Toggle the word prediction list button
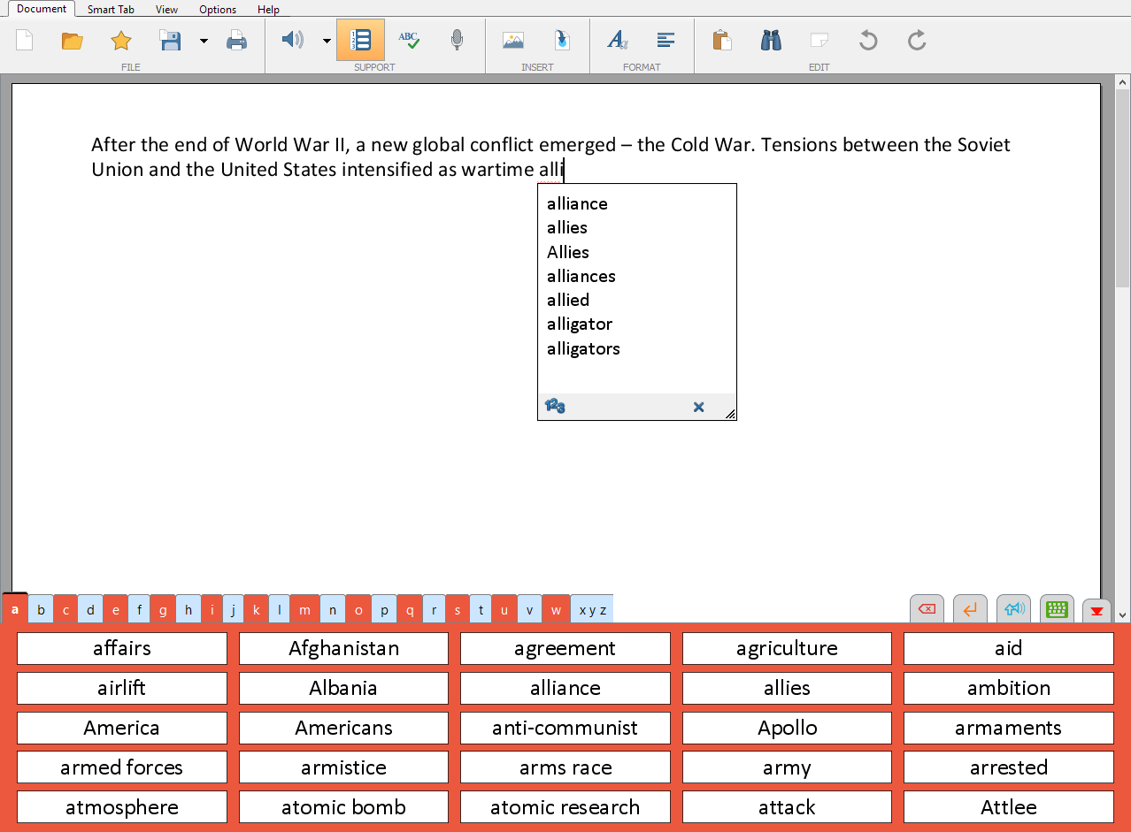The image size is (1131, 832). coord(360,41)
